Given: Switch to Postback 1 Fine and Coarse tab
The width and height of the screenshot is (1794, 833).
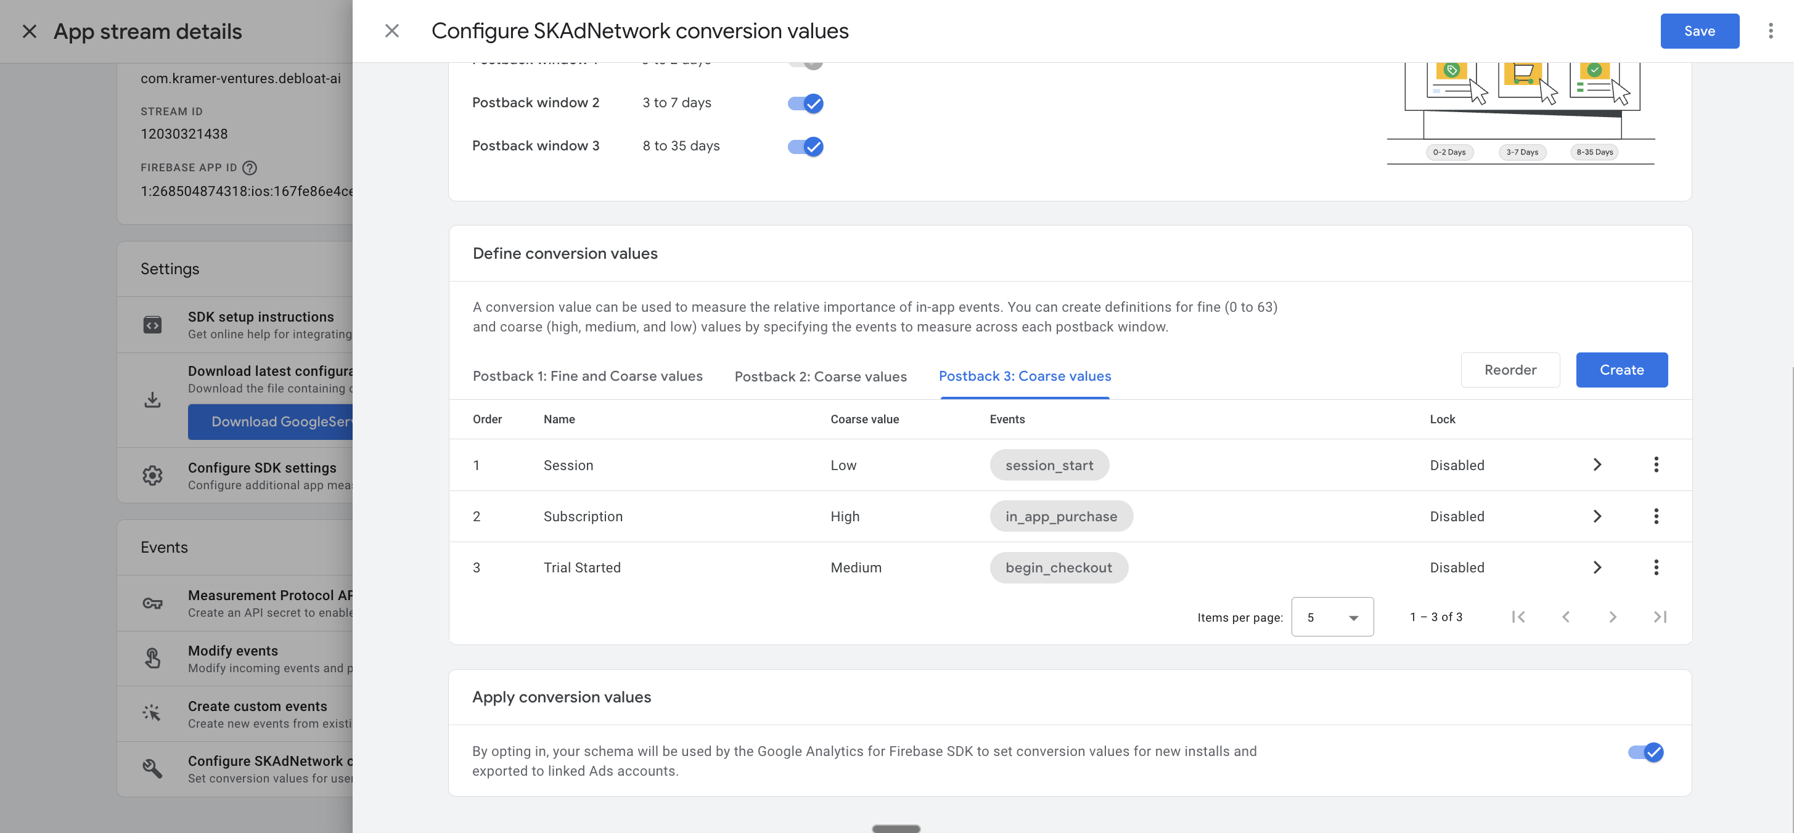Looking at the screenshot, I should [x=587, y=376].
